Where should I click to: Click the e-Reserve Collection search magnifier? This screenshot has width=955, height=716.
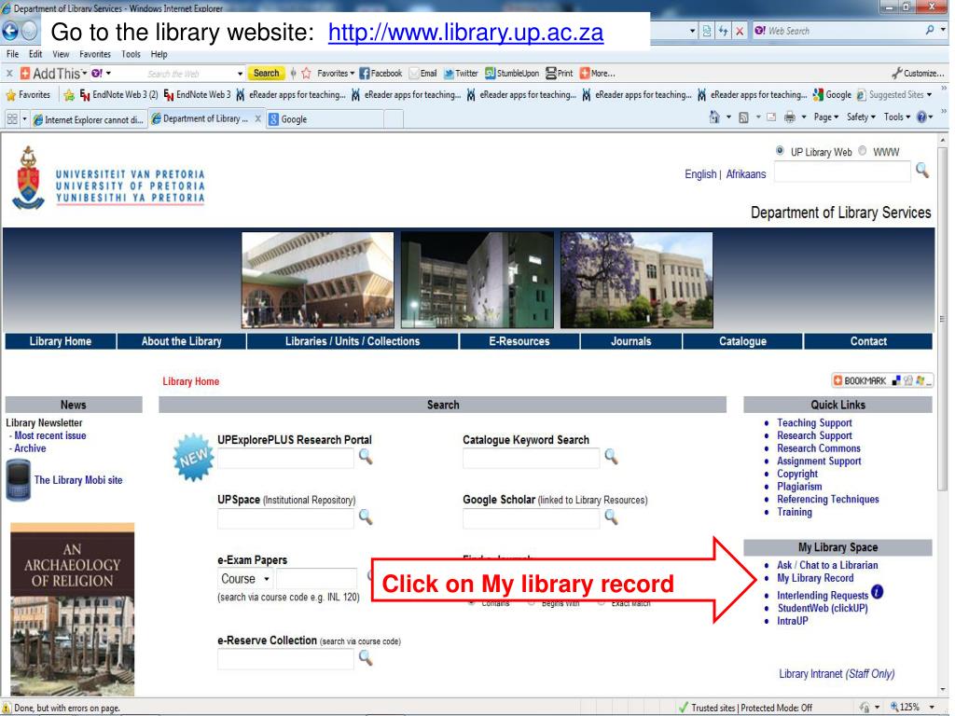[x=366, y=657]
